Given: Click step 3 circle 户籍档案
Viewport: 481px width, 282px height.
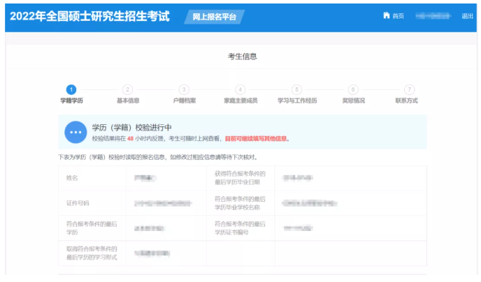Looking at the screenshot, I should [x=184, y=90].
